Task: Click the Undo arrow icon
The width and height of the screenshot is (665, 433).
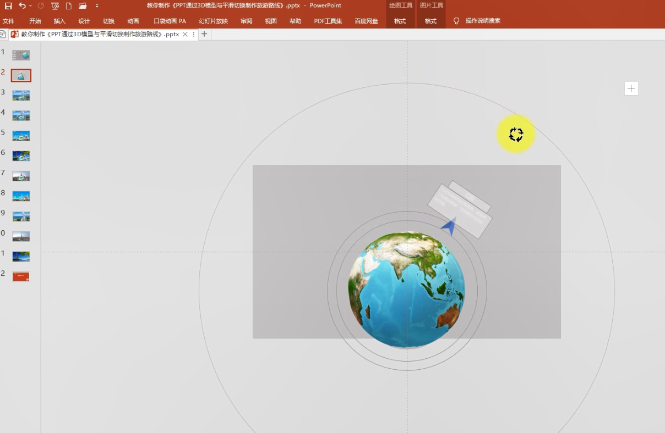Action: point(22,5)
